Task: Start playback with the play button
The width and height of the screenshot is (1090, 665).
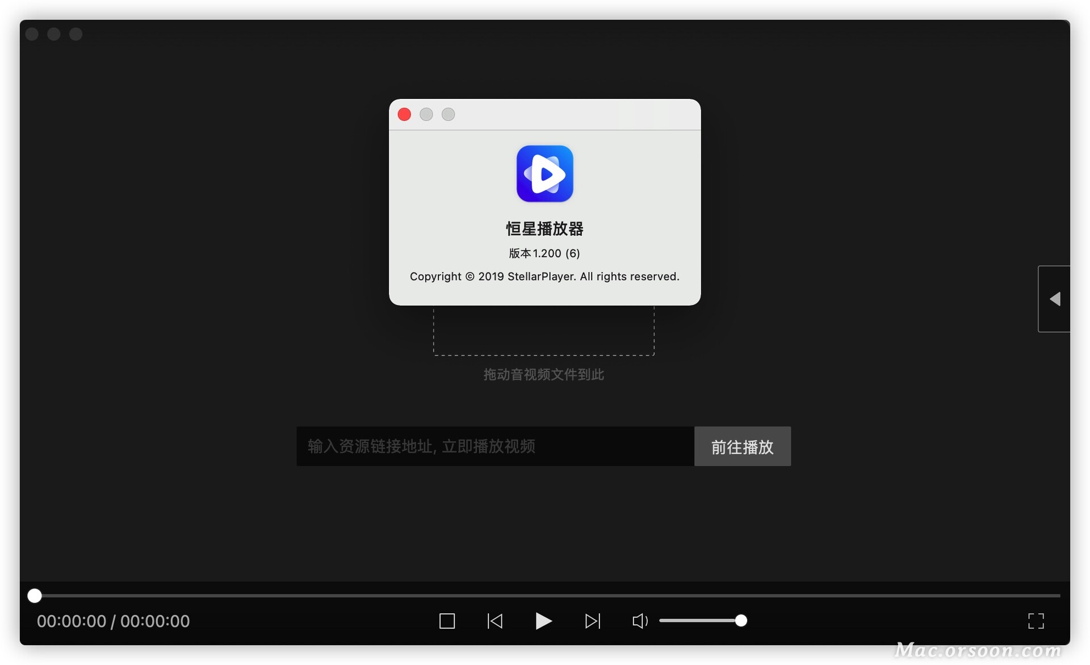Action: (543, 621)
